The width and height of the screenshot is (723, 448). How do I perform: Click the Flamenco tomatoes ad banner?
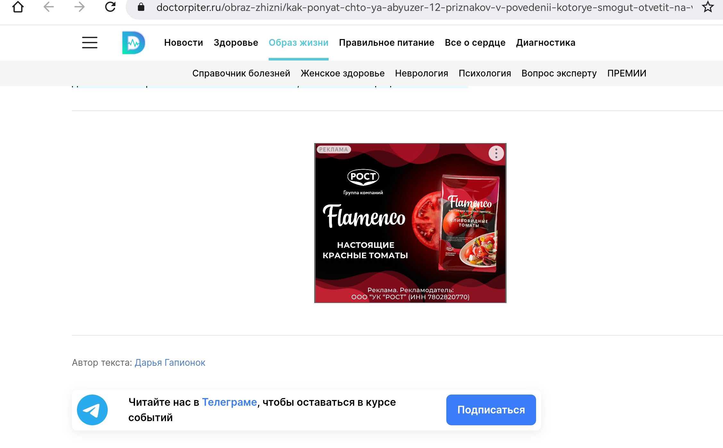click(410, 223)
